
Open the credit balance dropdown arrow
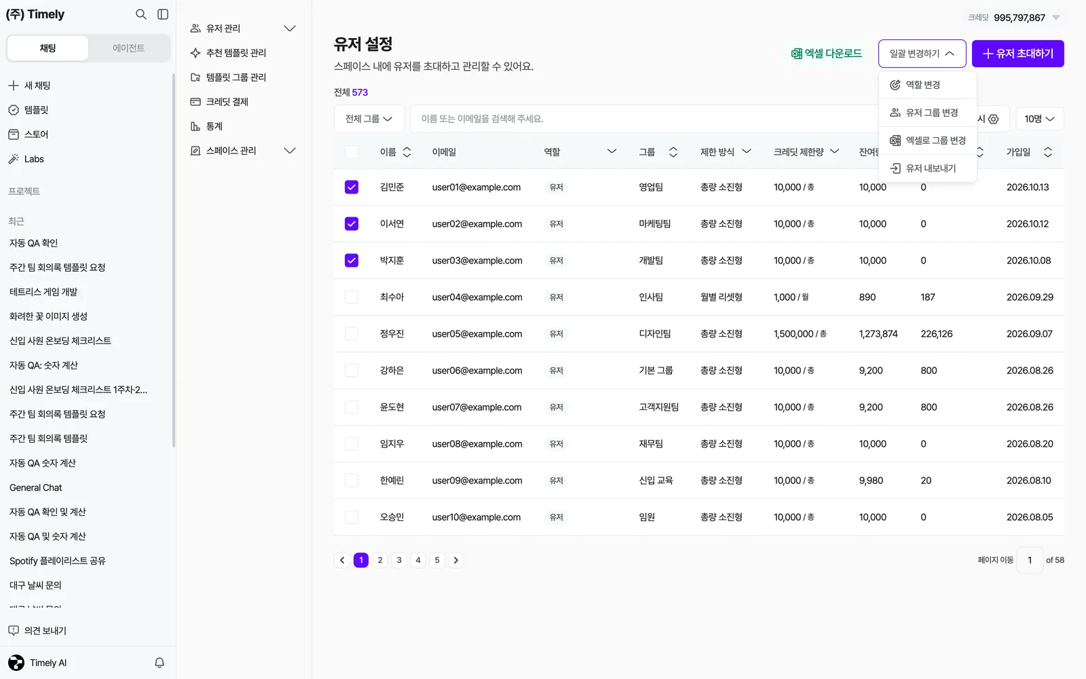click(1056, 18)
